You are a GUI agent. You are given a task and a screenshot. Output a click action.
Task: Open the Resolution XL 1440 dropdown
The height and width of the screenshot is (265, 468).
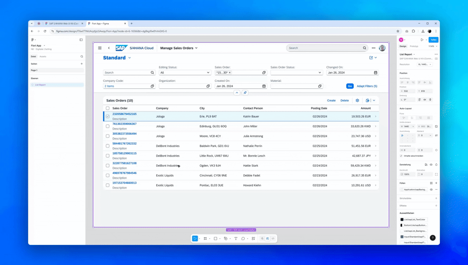(x=425, y=64)
